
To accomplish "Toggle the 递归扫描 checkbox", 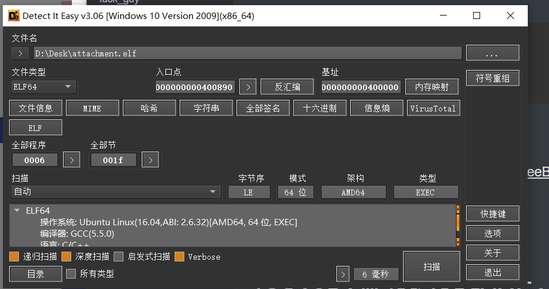I will (14, 256).
